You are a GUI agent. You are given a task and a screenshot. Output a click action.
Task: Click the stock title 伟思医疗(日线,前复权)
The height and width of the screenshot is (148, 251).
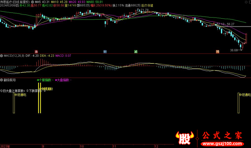pyautogui.click(x=15, y=2)
